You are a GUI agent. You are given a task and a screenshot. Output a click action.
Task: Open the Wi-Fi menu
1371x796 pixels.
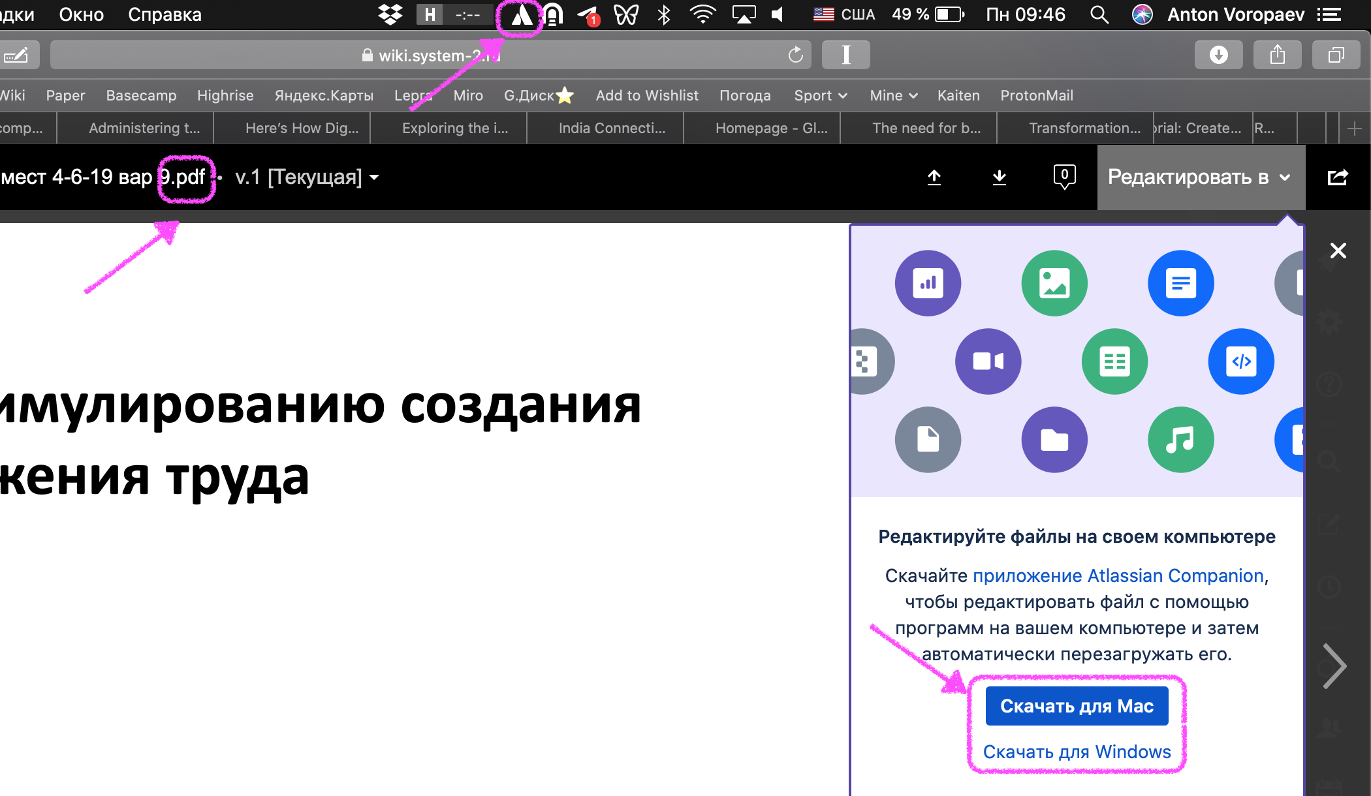[x=703, y=14]
